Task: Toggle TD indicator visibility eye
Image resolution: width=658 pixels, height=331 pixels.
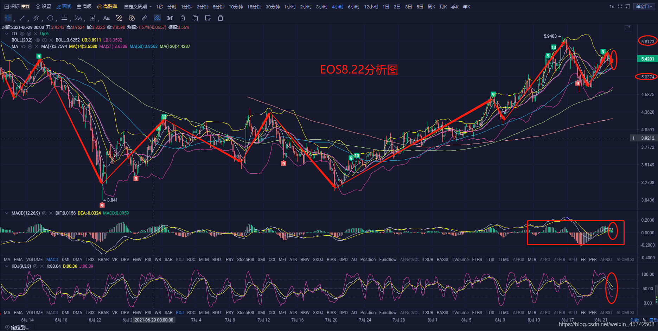Action: pyautogui.click(x=22, y=34)
